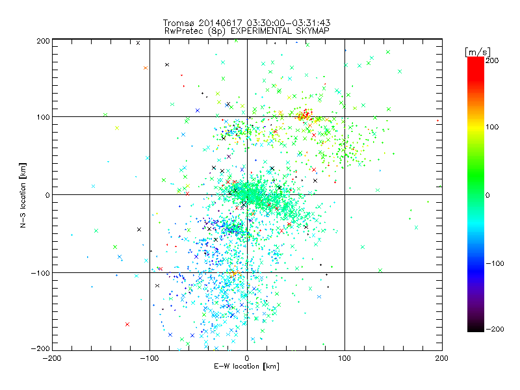Click the y-axis tick label '0'
520x390 pixels.
(x=47, y=195)
